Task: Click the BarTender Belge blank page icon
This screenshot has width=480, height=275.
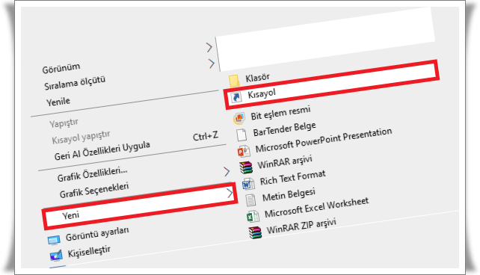Action: pos(241,135)
